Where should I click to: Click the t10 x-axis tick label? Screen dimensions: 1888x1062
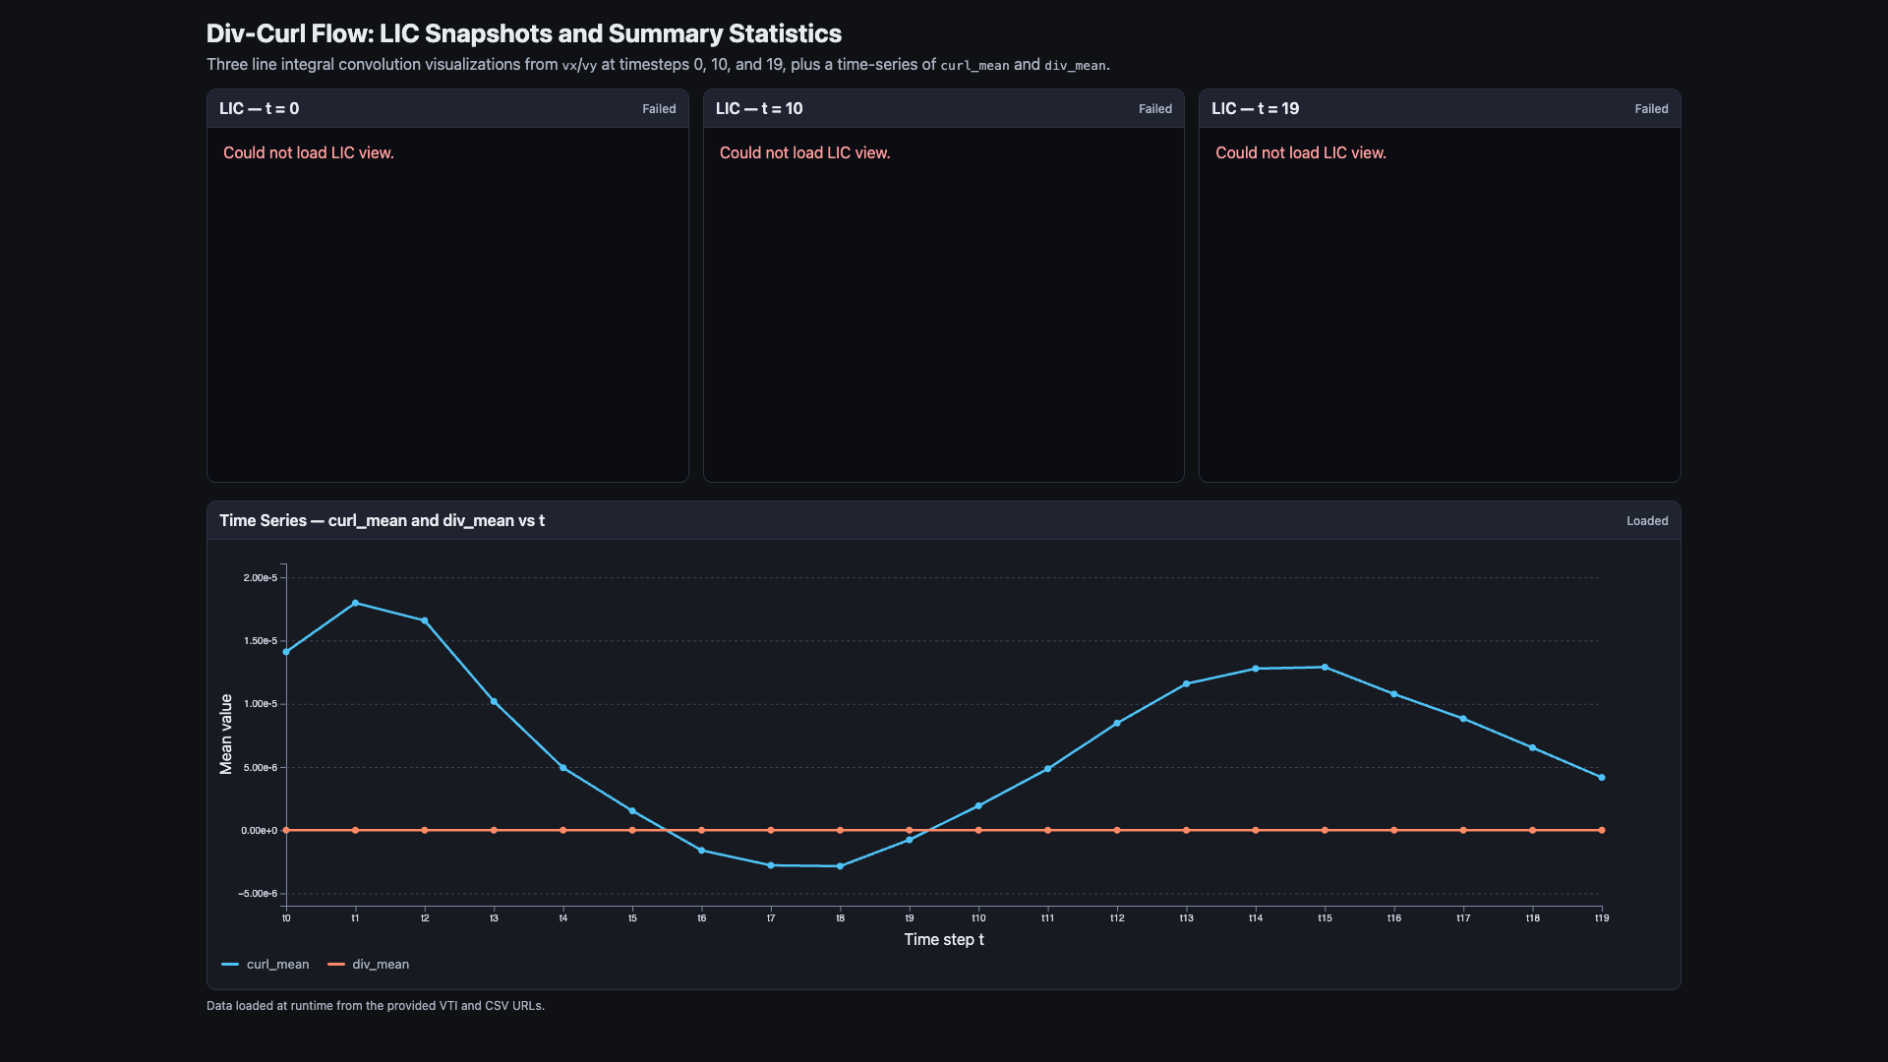tap(978, 918)
